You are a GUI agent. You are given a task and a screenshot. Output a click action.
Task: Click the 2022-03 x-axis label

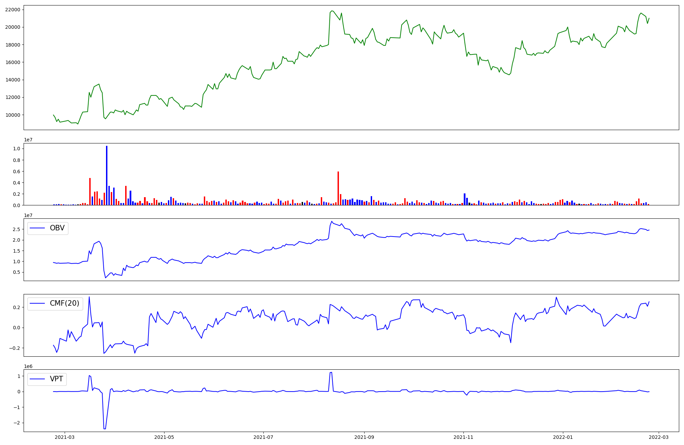click(659, 437)
